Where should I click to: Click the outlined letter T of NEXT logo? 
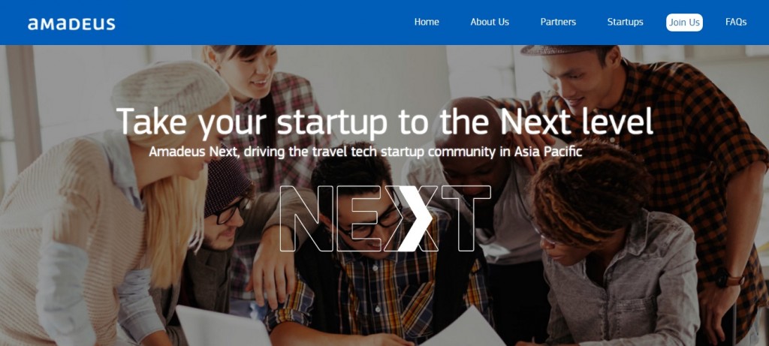[465, 218]
